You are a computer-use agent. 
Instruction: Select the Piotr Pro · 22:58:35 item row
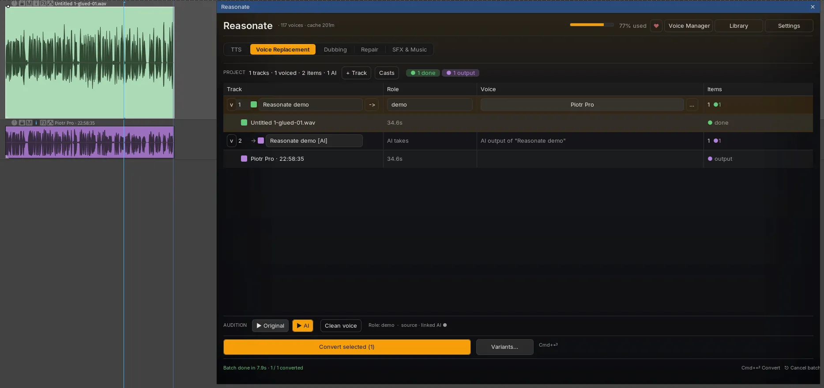[x=518, y=159]
